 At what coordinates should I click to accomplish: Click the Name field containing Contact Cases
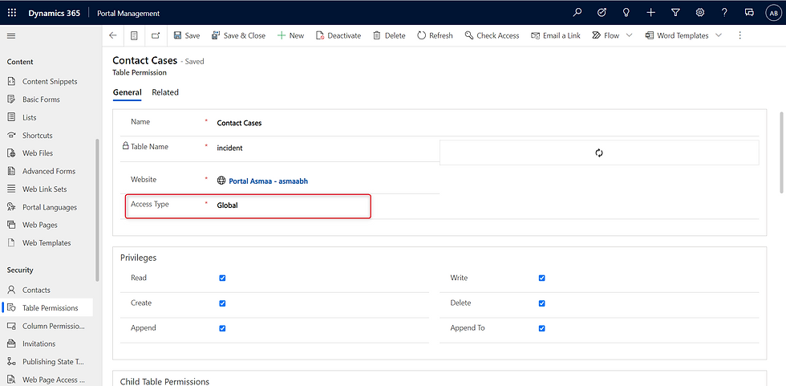(x=321, y=123)
